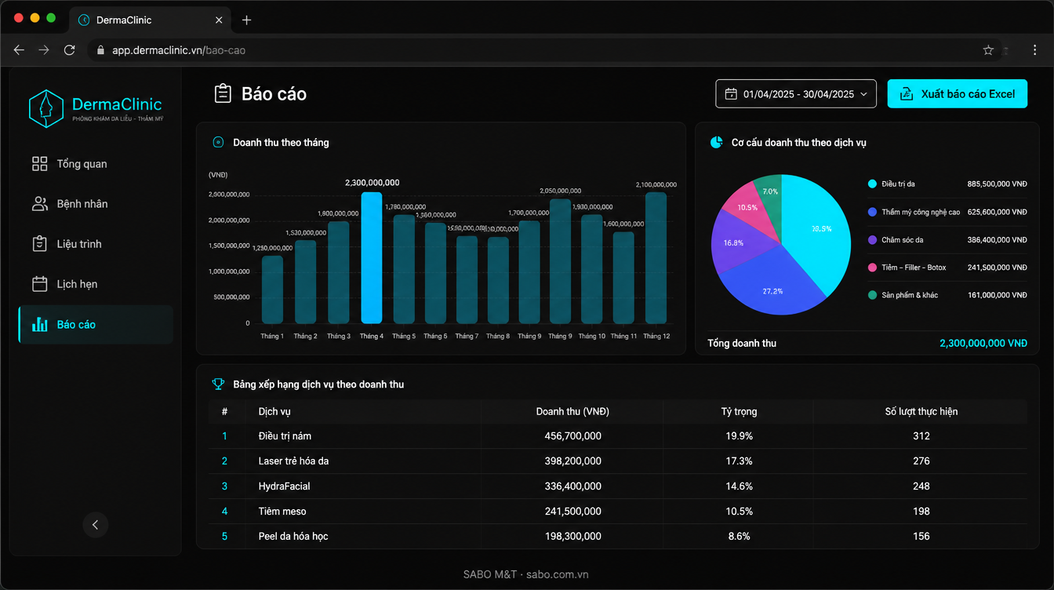Click the cyan Điều trị da legend dot
1054x590 pixels.
[x=872, y=184]
